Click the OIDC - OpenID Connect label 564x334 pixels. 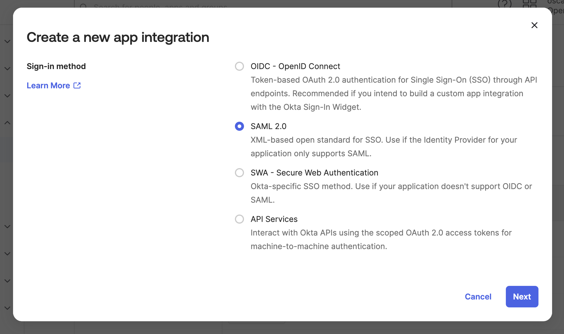(295, 66)
